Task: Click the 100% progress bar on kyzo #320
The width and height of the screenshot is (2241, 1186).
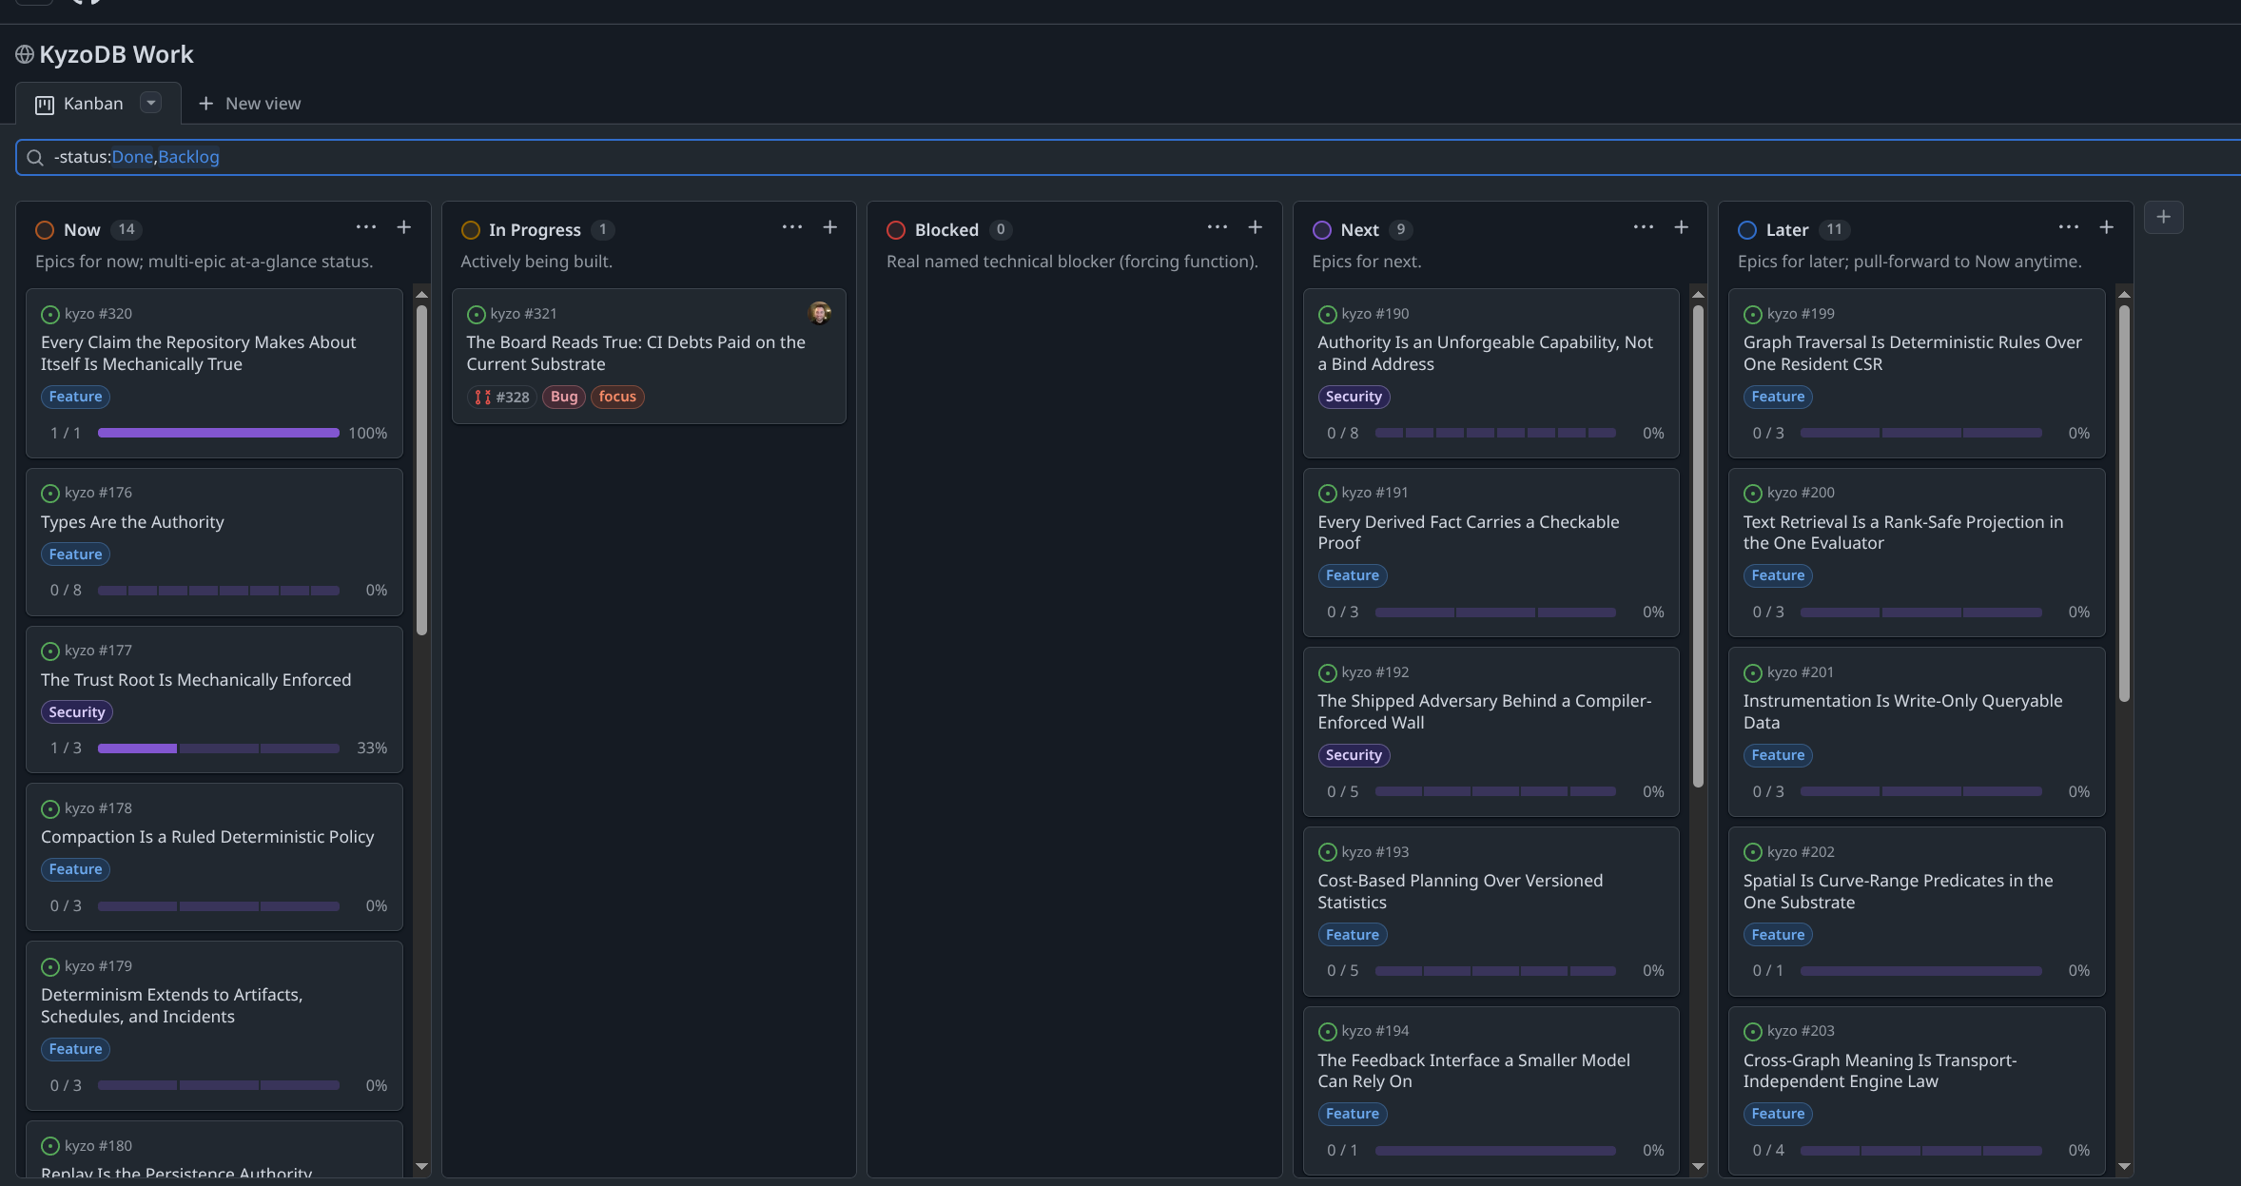Action: [x=219, y=433]
